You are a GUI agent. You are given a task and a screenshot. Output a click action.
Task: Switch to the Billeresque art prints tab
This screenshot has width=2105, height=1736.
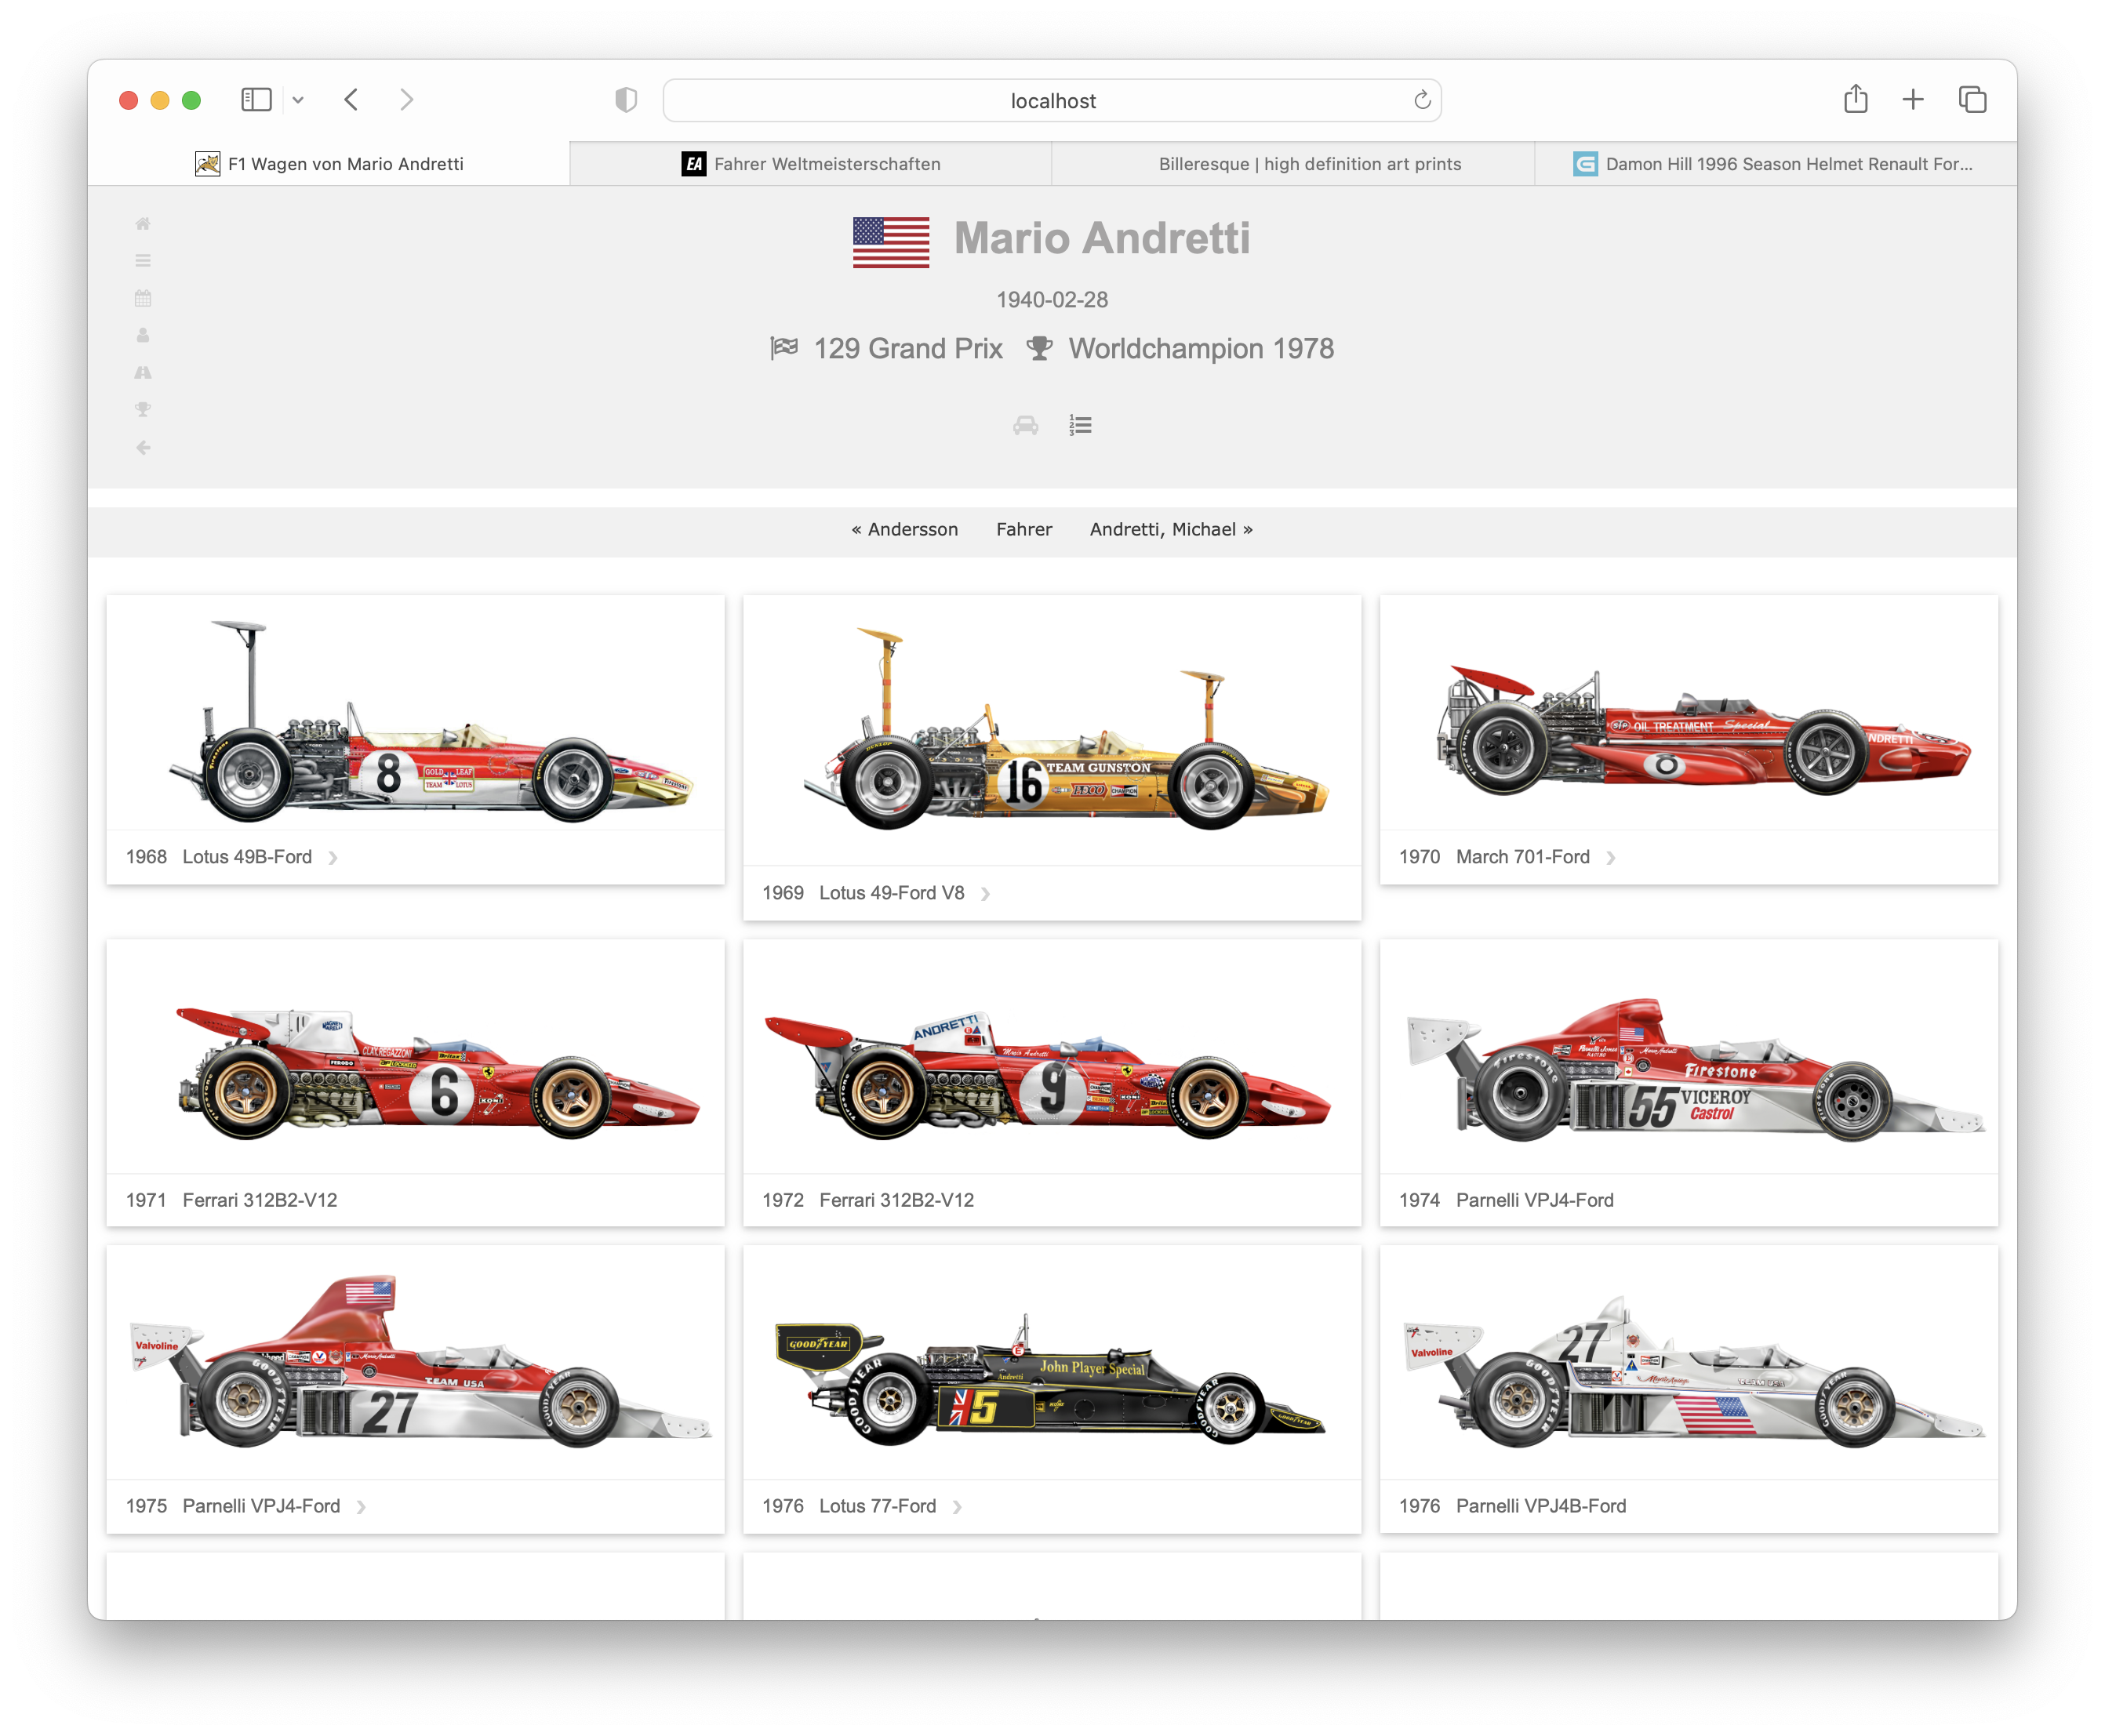1309,164
